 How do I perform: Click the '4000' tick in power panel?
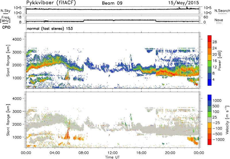pos(17,39)
